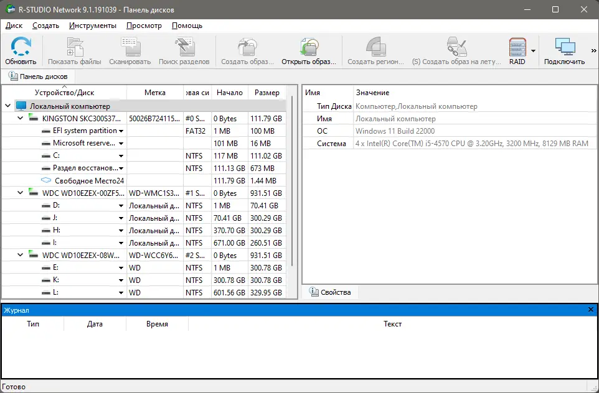Open the Создать menu
This screenshot has width=599, height=393.
[x=46, y=25]
